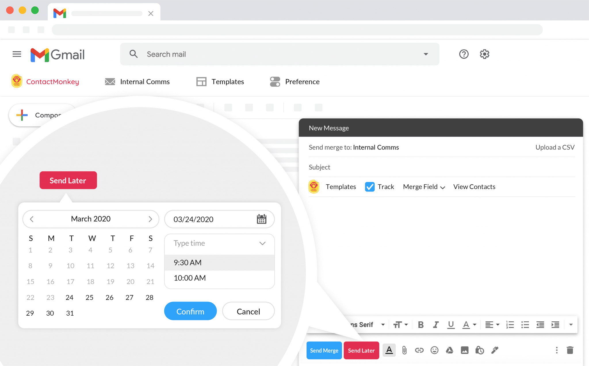Insert emoji icon in composer
Image resolution: width=589 pixels, height=366 pixels.
coord(434,350)
